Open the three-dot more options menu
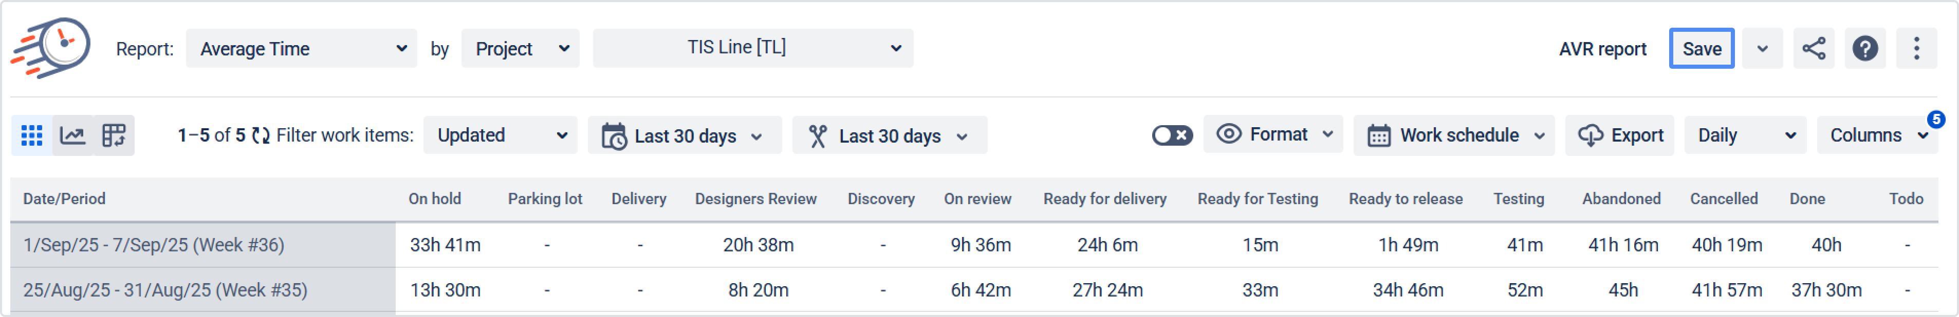Viewport: 1959px width, 317px height. click(1916, 49)
